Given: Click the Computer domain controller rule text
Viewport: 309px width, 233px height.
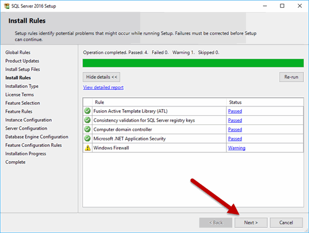Looking at the screenshot, I should (x=123, y=129).
